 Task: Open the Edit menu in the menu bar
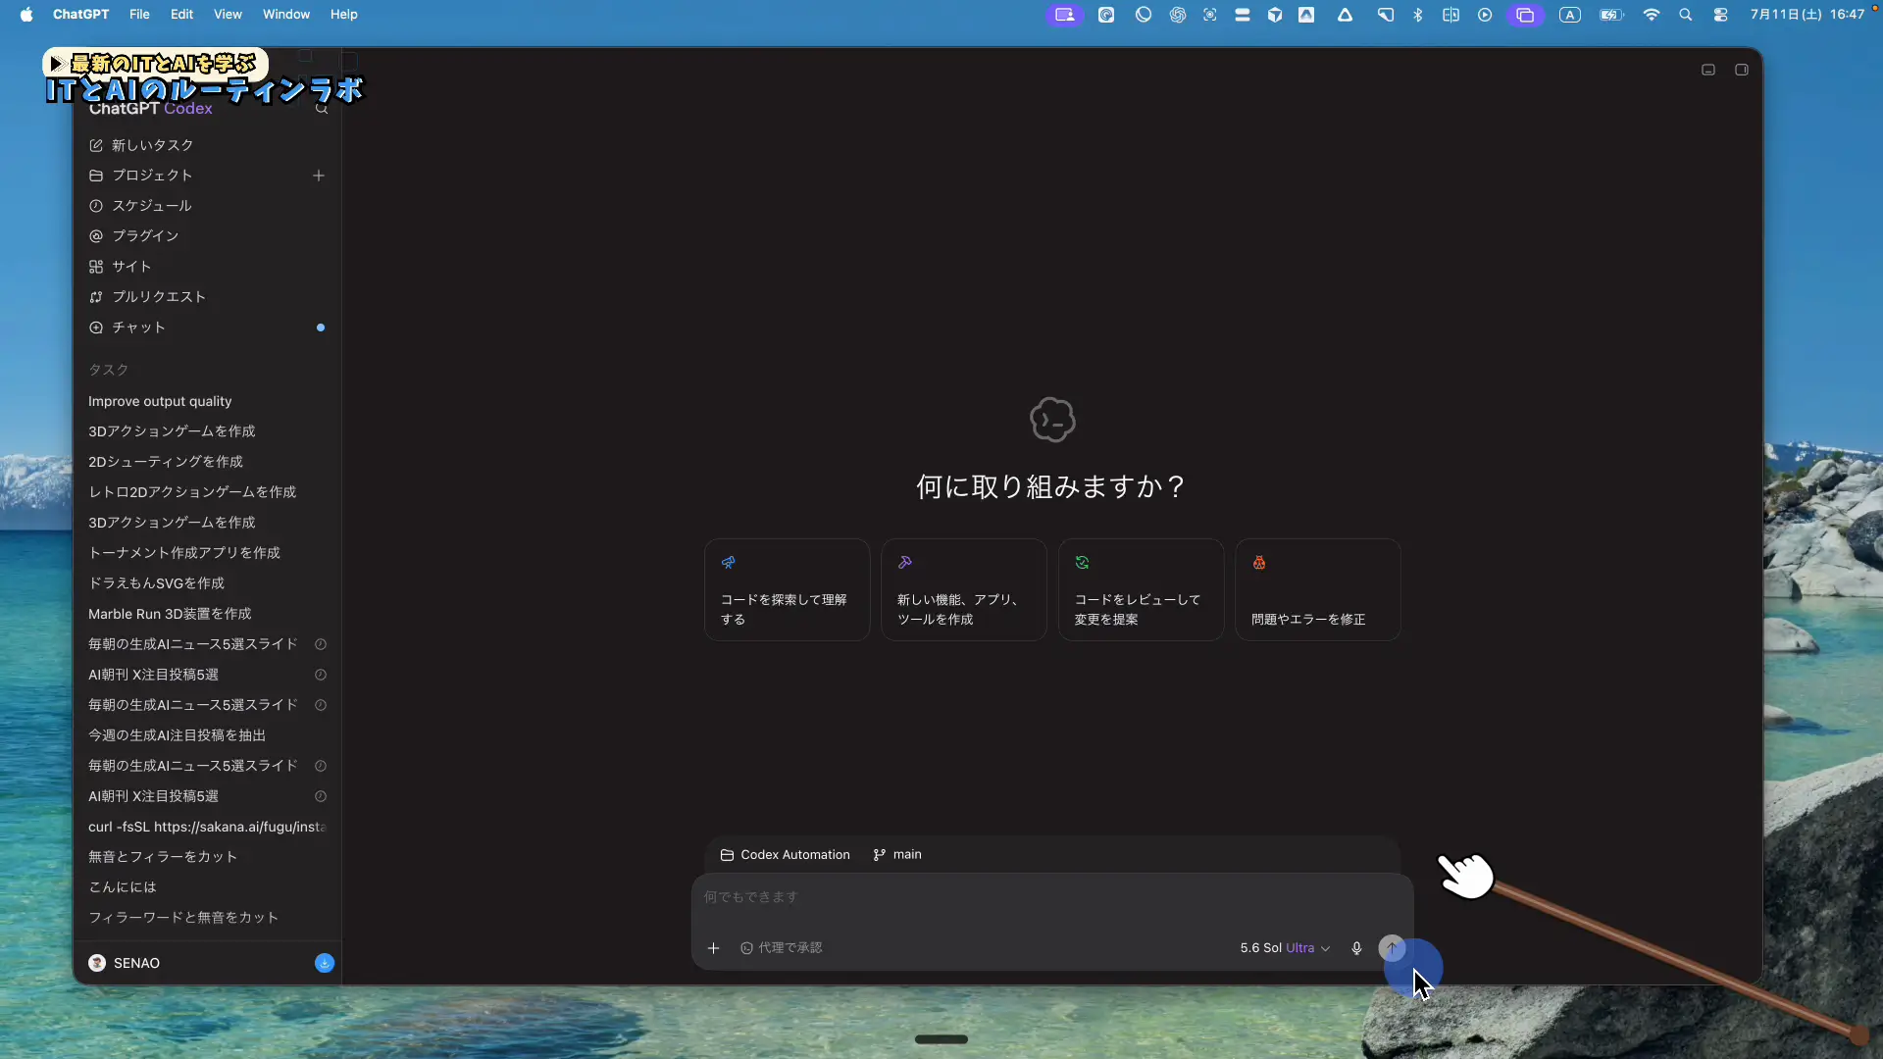tap(181, 15)
